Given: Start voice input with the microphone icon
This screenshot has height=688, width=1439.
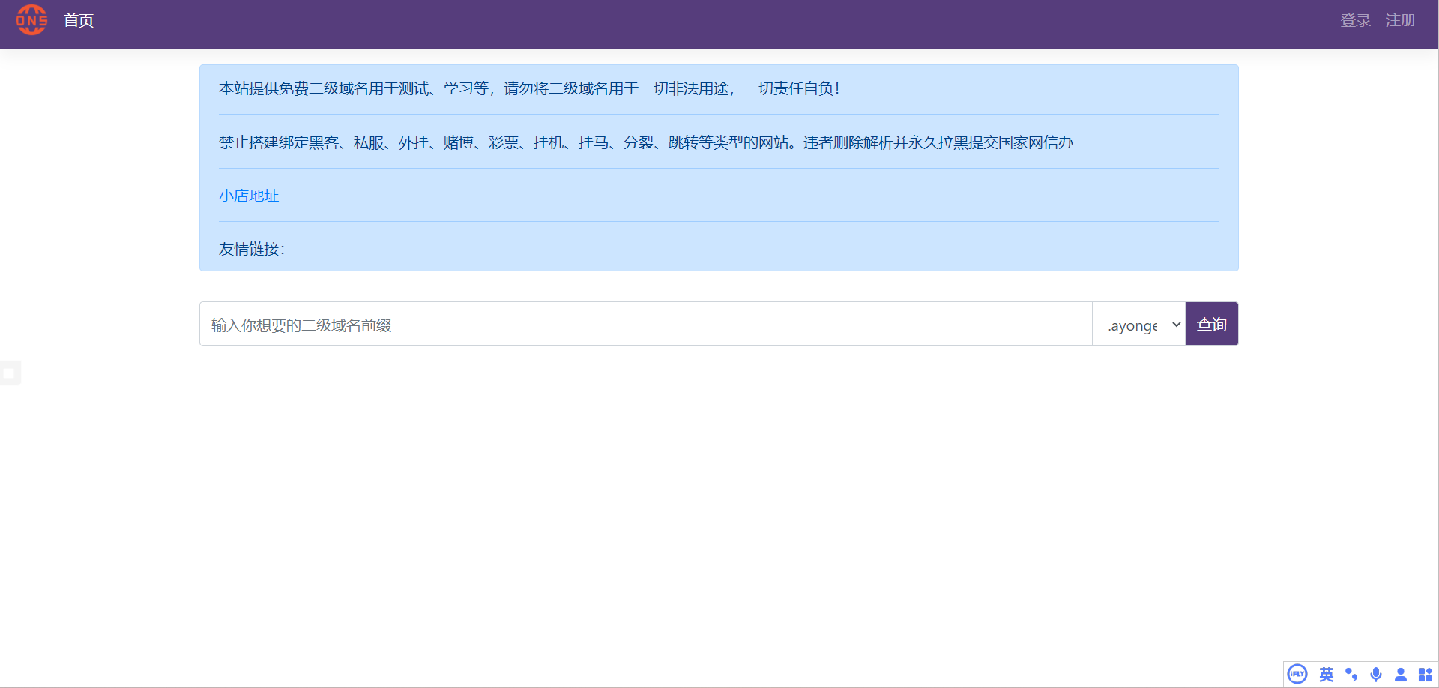Looking at the screenshot, I should [x=1376, y=674].
